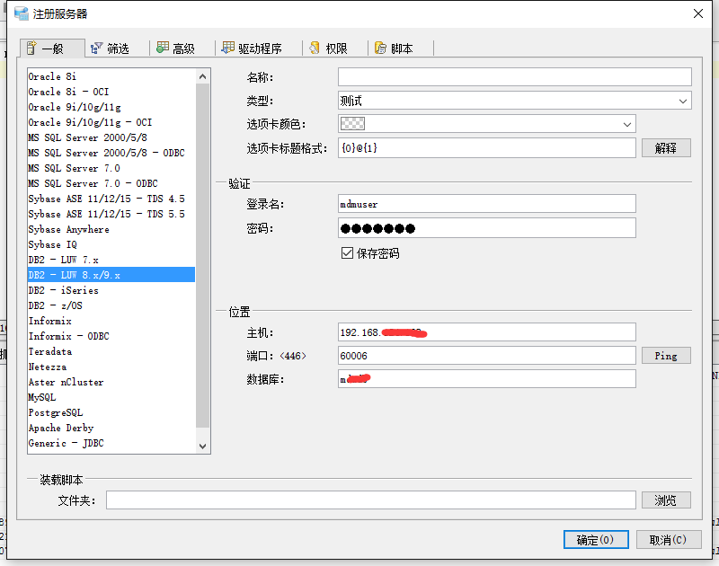Expand the 类型 dropdown
Screen dimensions: 719x566
(x=683, y=101)
